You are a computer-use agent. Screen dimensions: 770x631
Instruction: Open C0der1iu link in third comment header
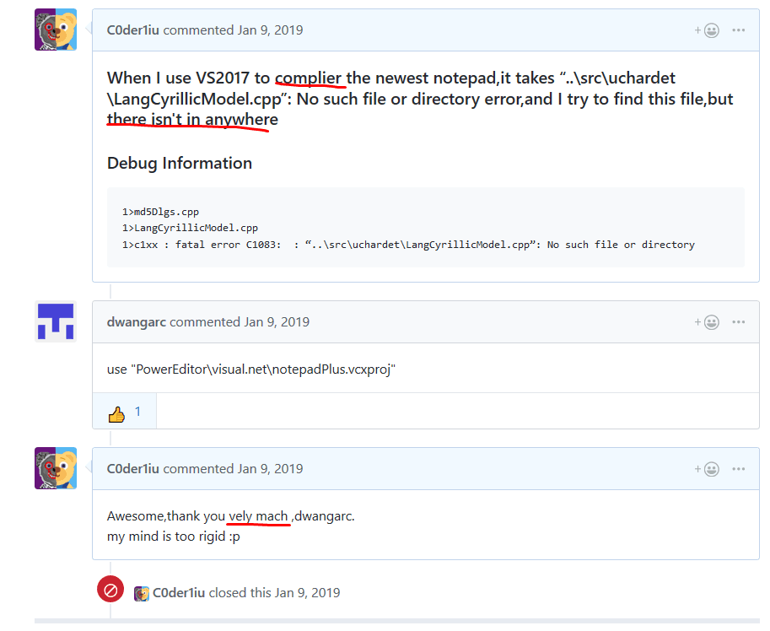pos(133,469)
